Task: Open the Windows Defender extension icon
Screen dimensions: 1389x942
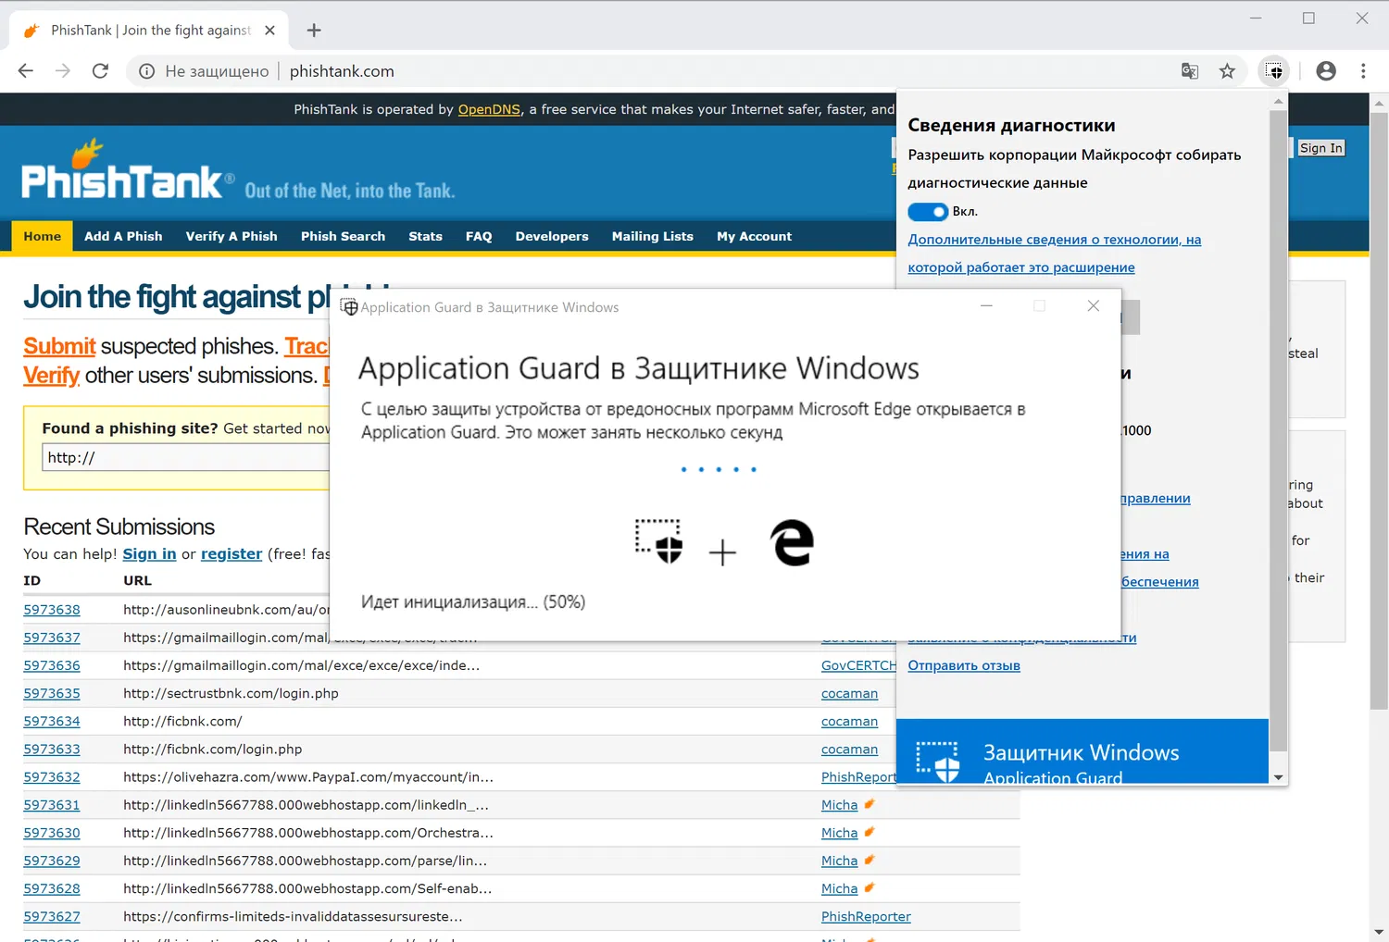Action: pyautogui.click(x=1273, y=70)
